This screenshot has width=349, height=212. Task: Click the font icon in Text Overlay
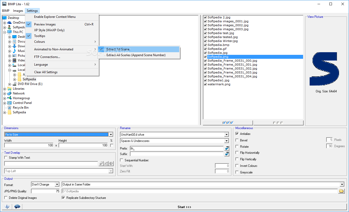pyautogui.click(x=106, y=164)
